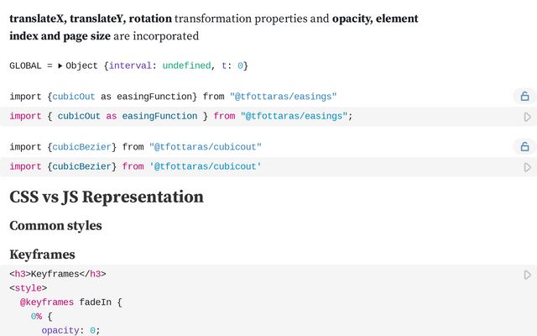Run the cubicBezier import cell

(527, 167)
